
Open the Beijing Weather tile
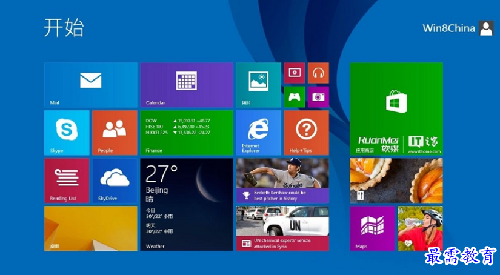(187, 205)
